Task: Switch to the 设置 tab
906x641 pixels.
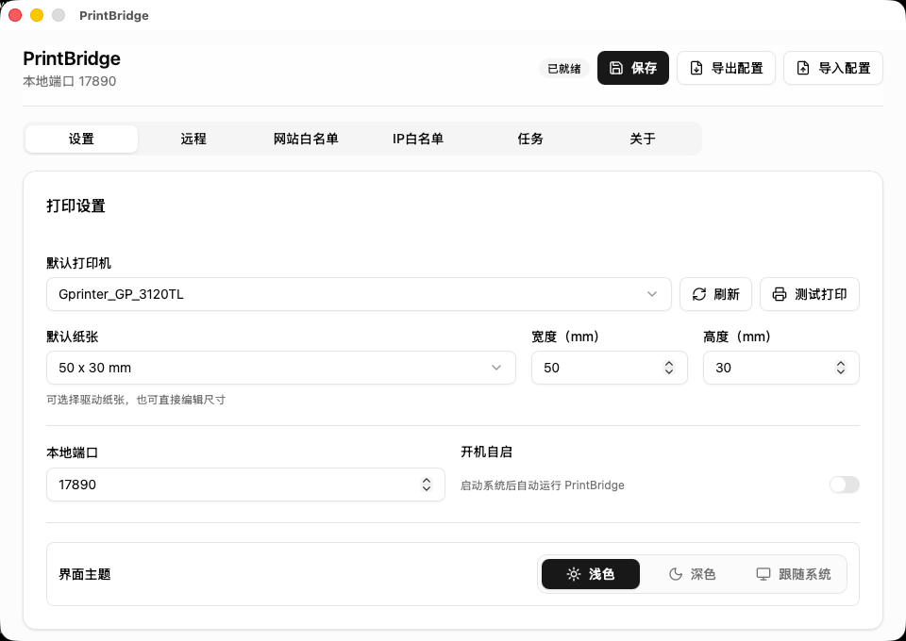Action: pyautogui.click(x=81, y=140)
